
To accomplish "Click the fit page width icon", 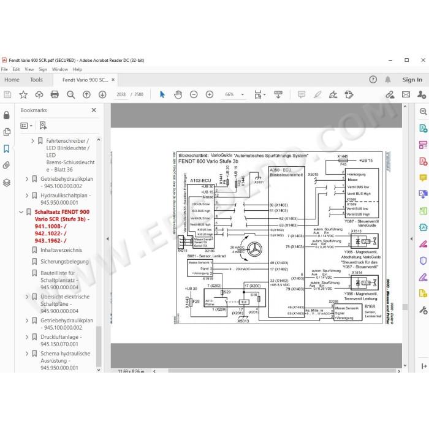I will tap(257, 94).
